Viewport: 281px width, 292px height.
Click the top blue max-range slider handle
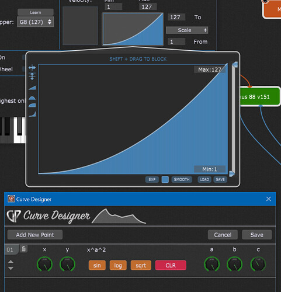click(235, 65)
